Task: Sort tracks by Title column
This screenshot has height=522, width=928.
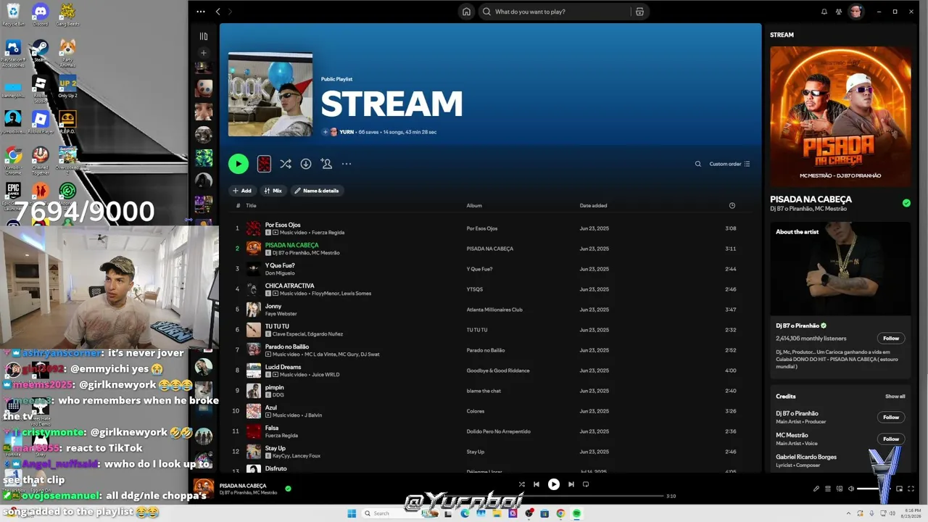Action: (251, 205)
